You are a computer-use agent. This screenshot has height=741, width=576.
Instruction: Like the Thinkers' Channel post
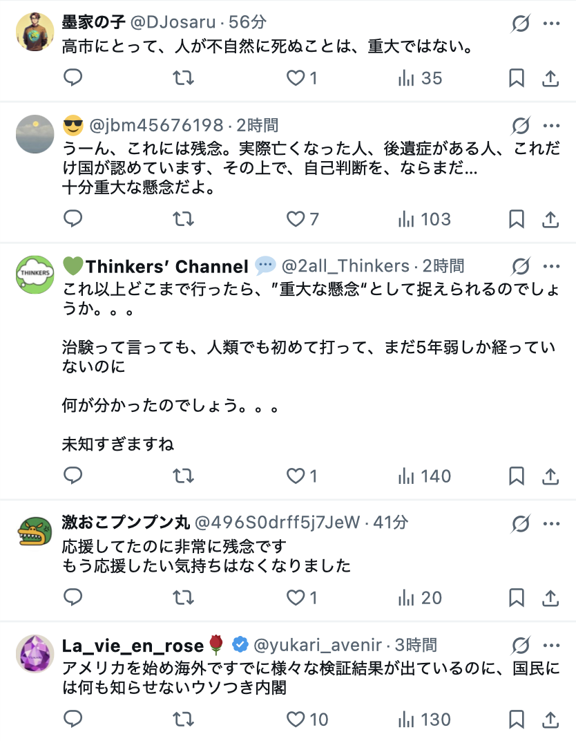point(296,476)
